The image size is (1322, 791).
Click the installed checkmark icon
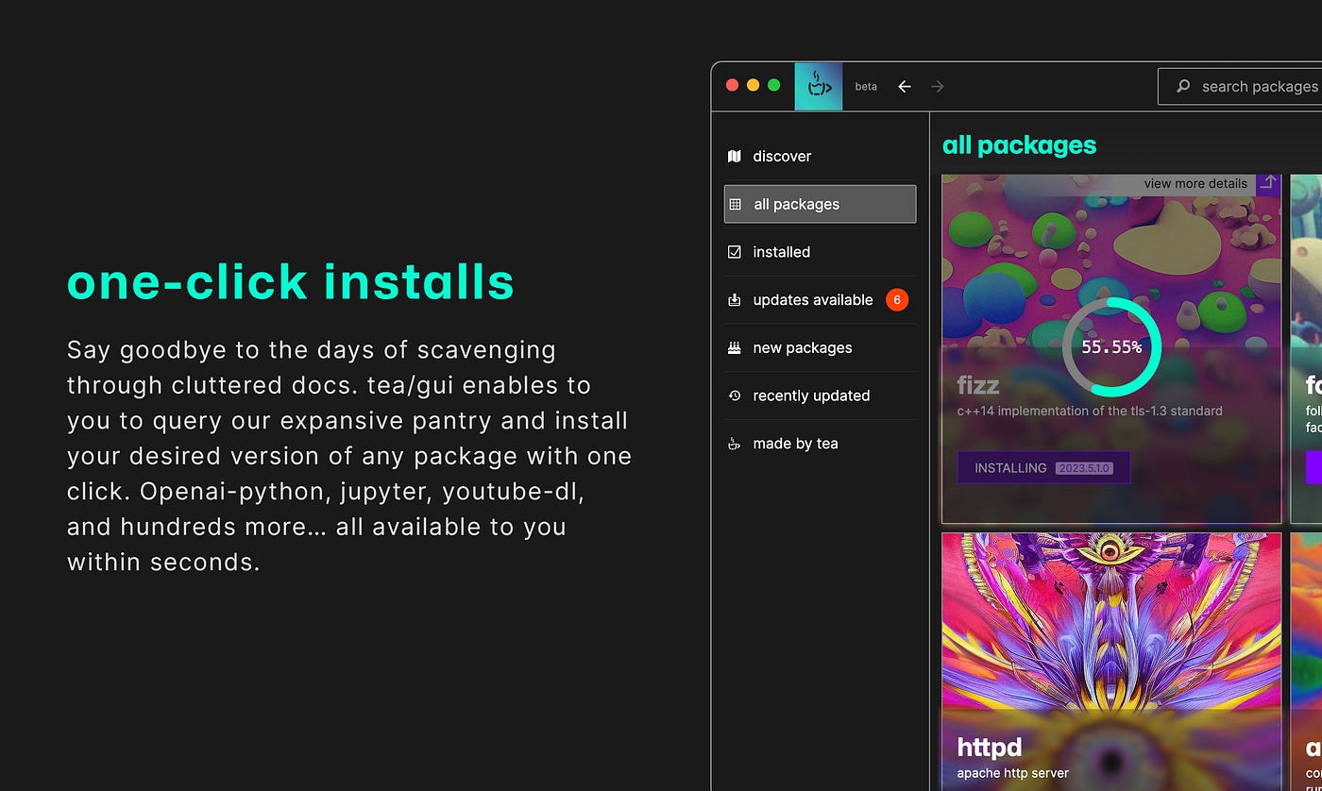coord(735,252)
